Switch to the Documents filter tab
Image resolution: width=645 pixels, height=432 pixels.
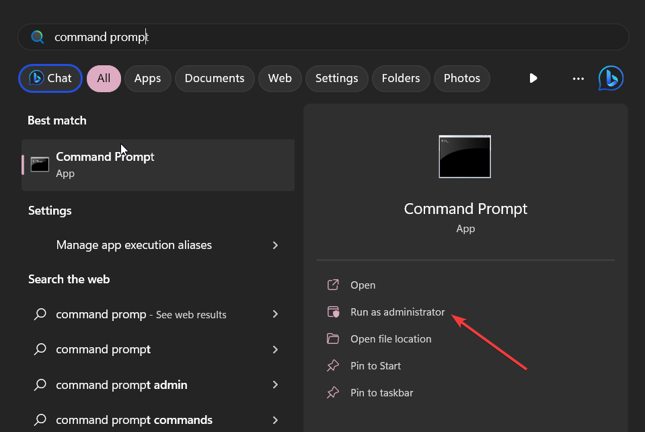(215, 79)
